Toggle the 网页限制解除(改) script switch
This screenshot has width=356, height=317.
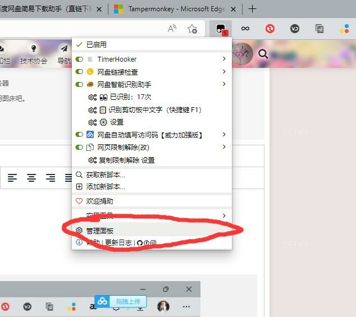pos(79,147)
